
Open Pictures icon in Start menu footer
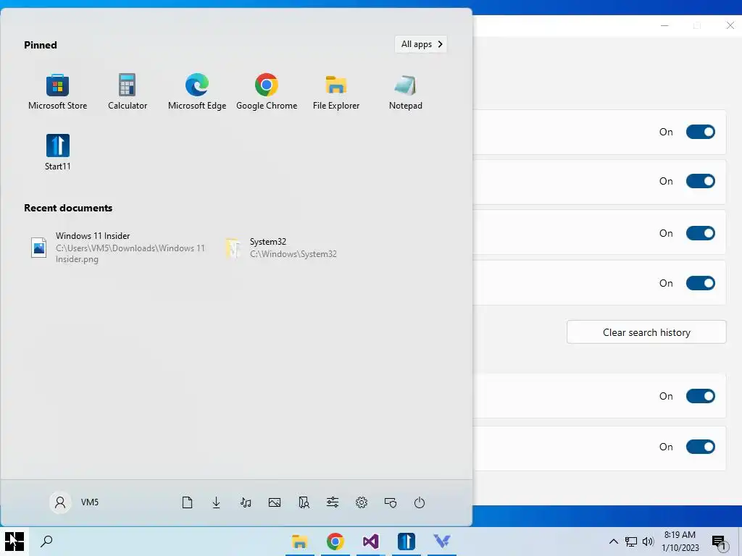[275, 502]
